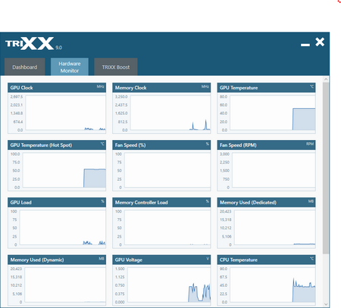Click the CPU Temperature graph panel
Screen dimensions: 341x308
tap(266, 280)
